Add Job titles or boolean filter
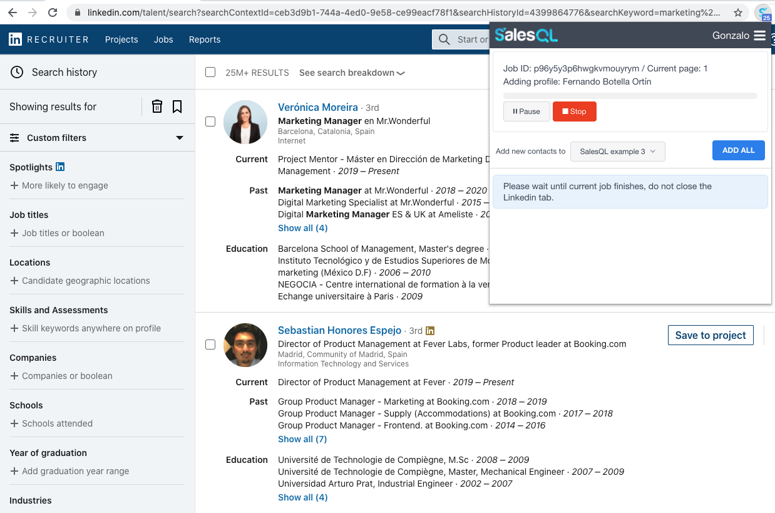This screenshot has width=775, height=513. [x=57, y=233]
